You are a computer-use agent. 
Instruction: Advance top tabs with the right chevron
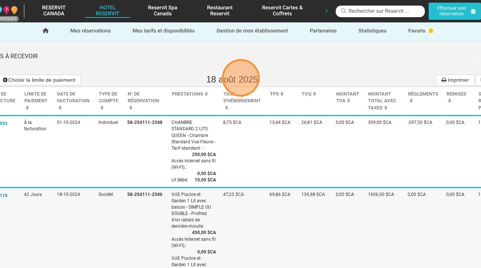326,11
